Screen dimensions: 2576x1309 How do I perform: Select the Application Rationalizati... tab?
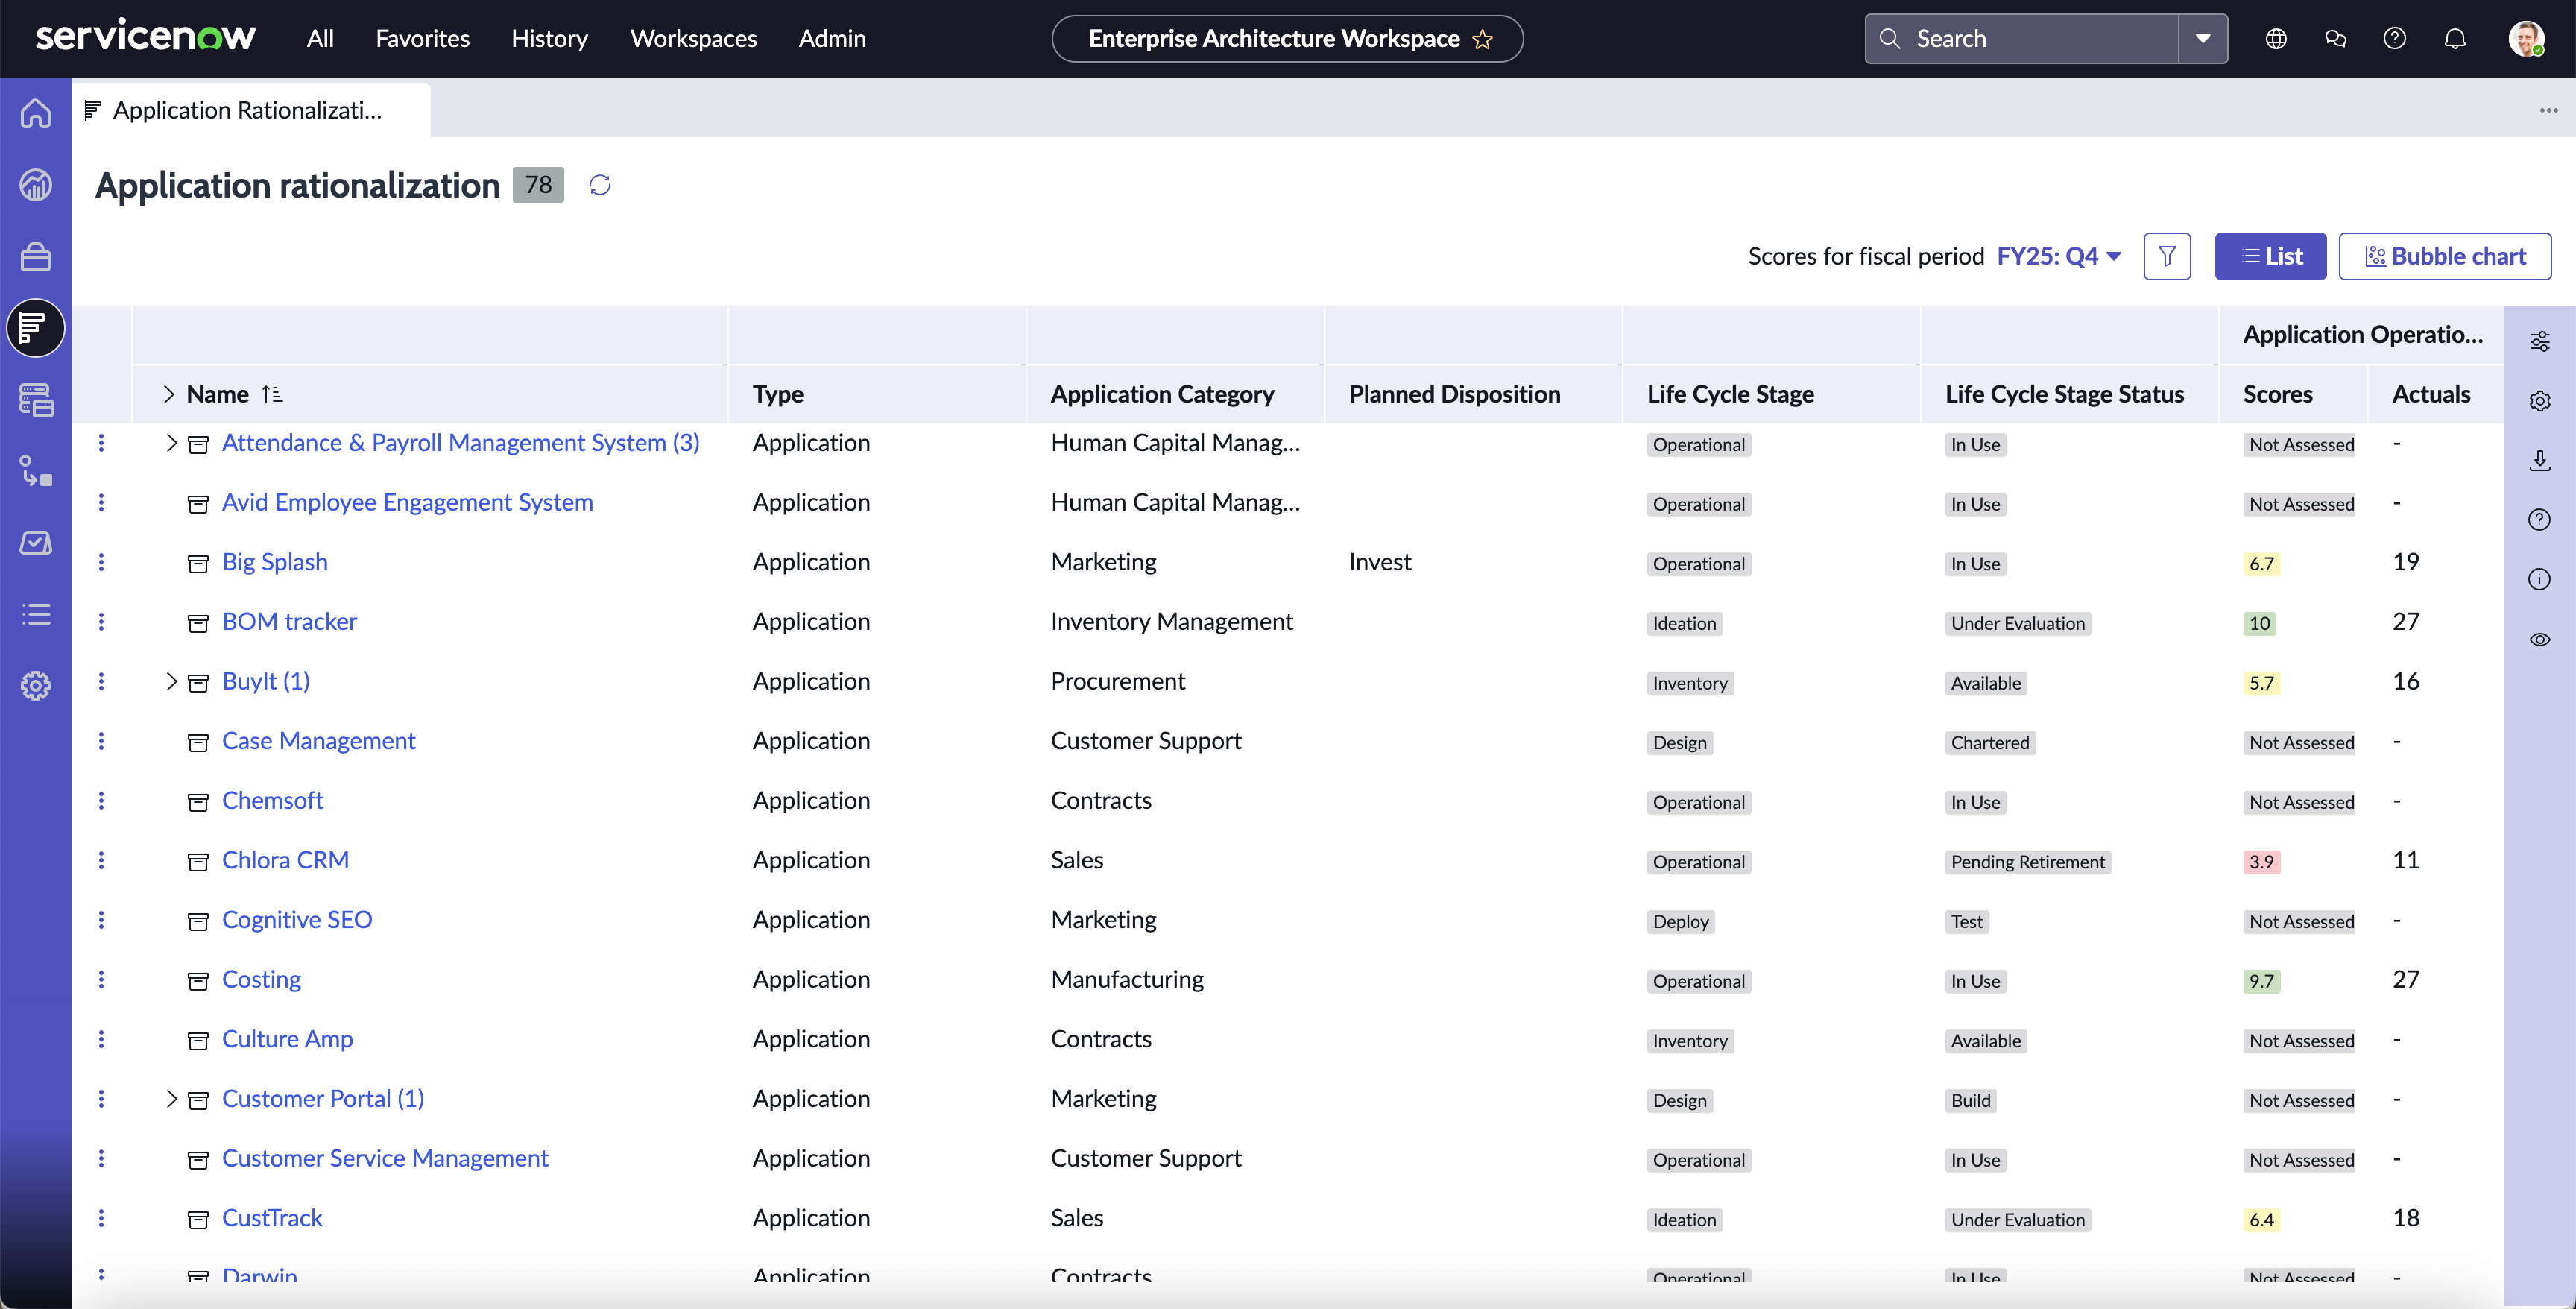(x=250, y=110)
